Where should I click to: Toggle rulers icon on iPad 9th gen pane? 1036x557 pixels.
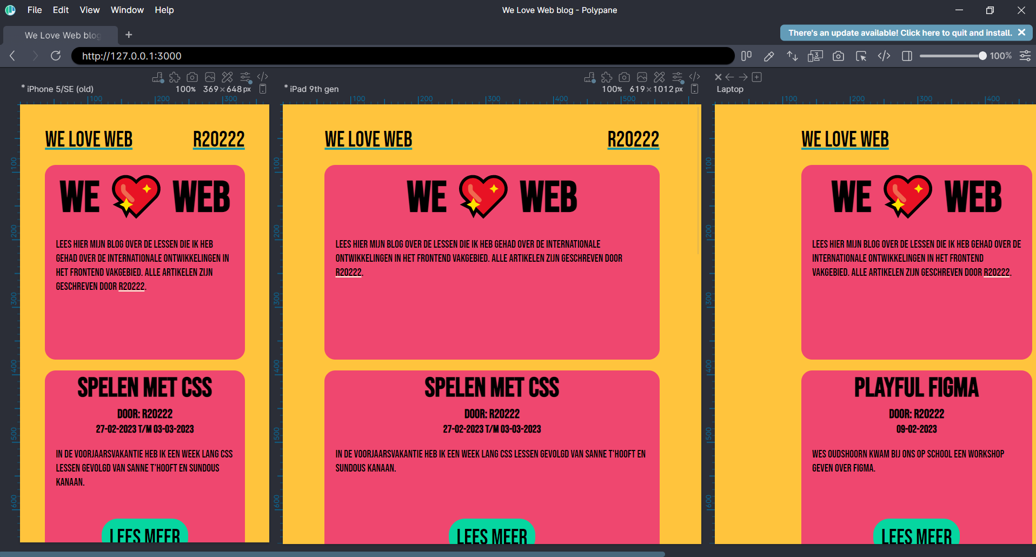589,77
